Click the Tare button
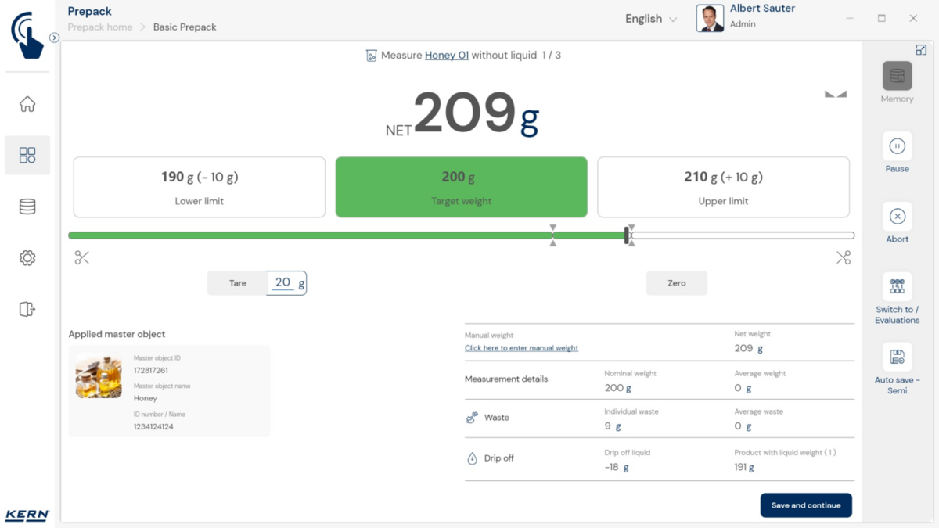This screenshot has width=939, height=528. click(x=238, y=283)
